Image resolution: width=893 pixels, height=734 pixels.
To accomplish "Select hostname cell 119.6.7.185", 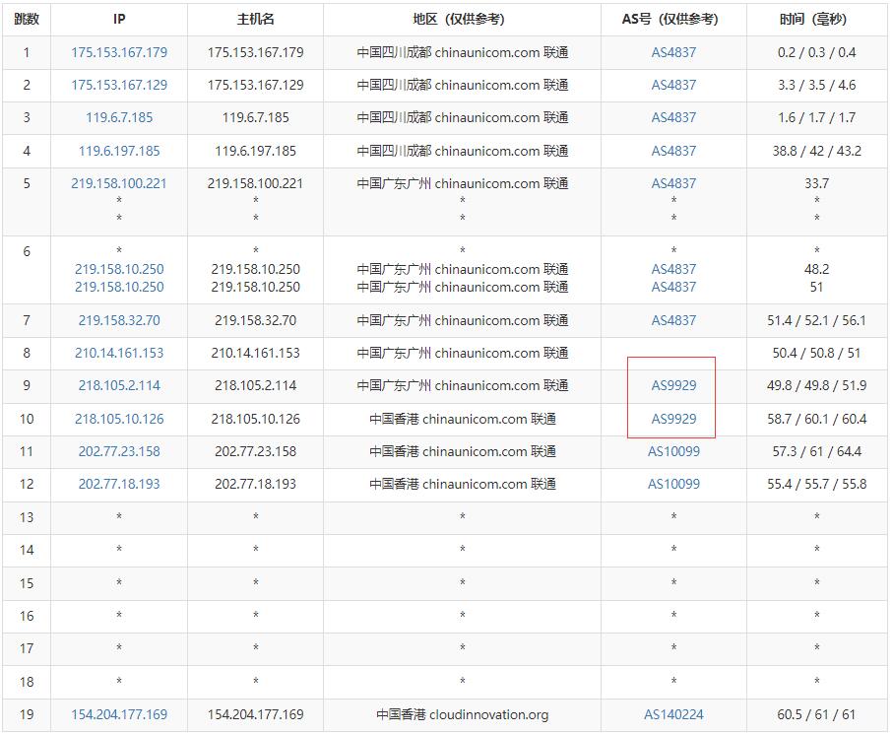I will click(255, 117).
